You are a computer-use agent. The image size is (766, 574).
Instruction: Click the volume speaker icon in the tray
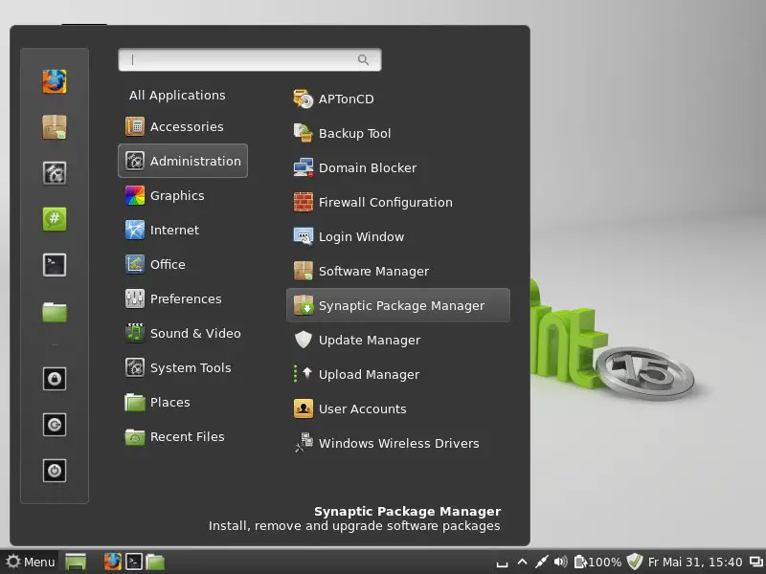[560, 562]
